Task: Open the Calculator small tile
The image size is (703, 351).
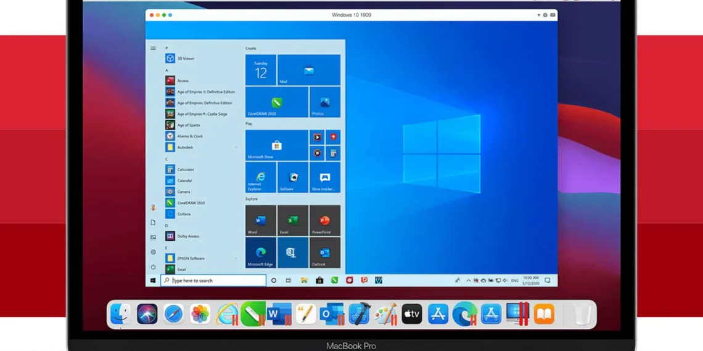Action: [333, 153]
